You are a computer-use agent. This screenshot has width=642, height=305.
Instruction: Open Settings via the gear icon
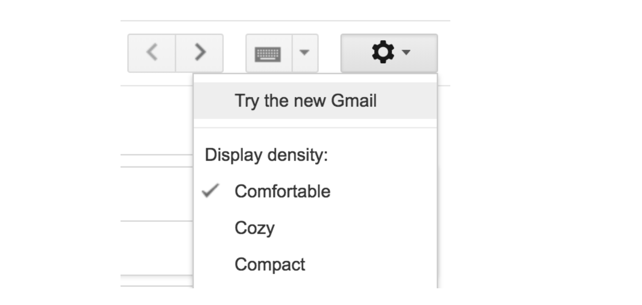coord(383,53)
